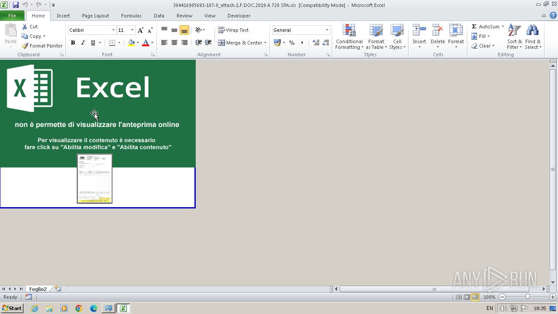Click the invoice document thumbnail image
Viewport: 558px width, 314px height.
[95, 178]
